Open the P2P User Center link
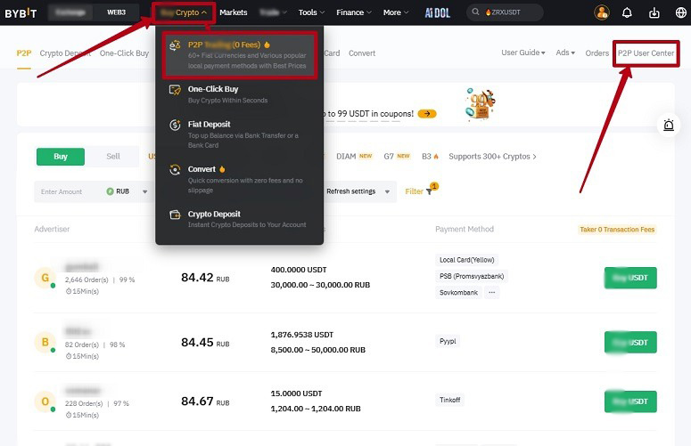This screenshot has width=691, height=446. point(646,53)
